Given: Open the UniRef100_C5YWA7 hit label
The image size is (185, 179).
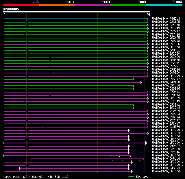Looking at the screenshot, I should [166, 32].
